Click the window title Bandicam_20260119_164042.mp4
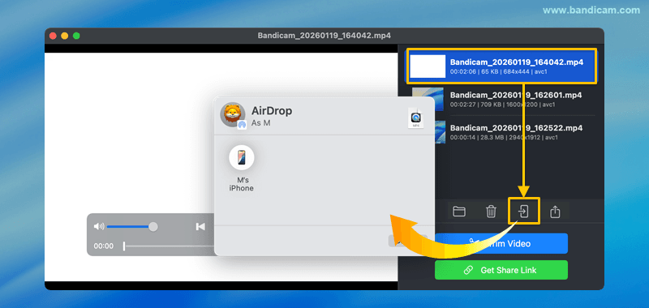 [324, 36]
